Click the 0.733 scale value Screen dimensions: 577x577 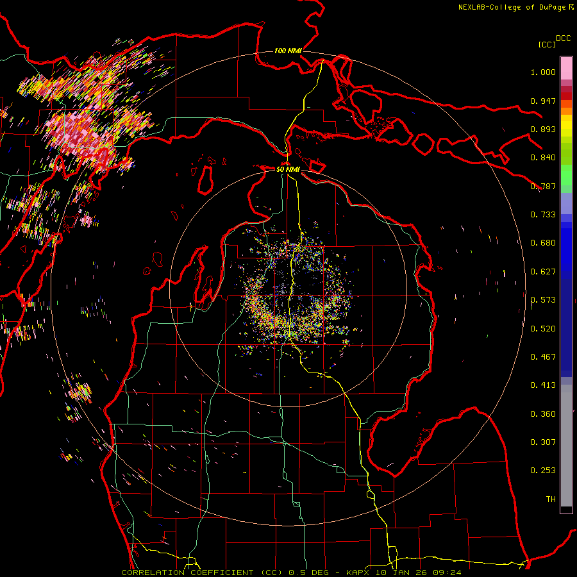[543, 215]
